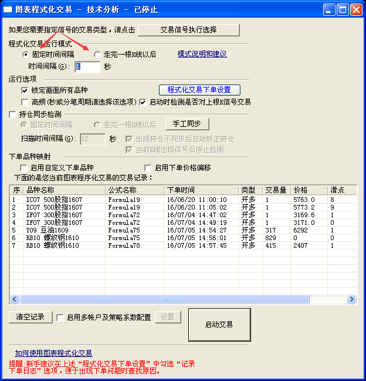Select the Y09 豆油1609 record
The image size is (366, 381).
(183, 230)
